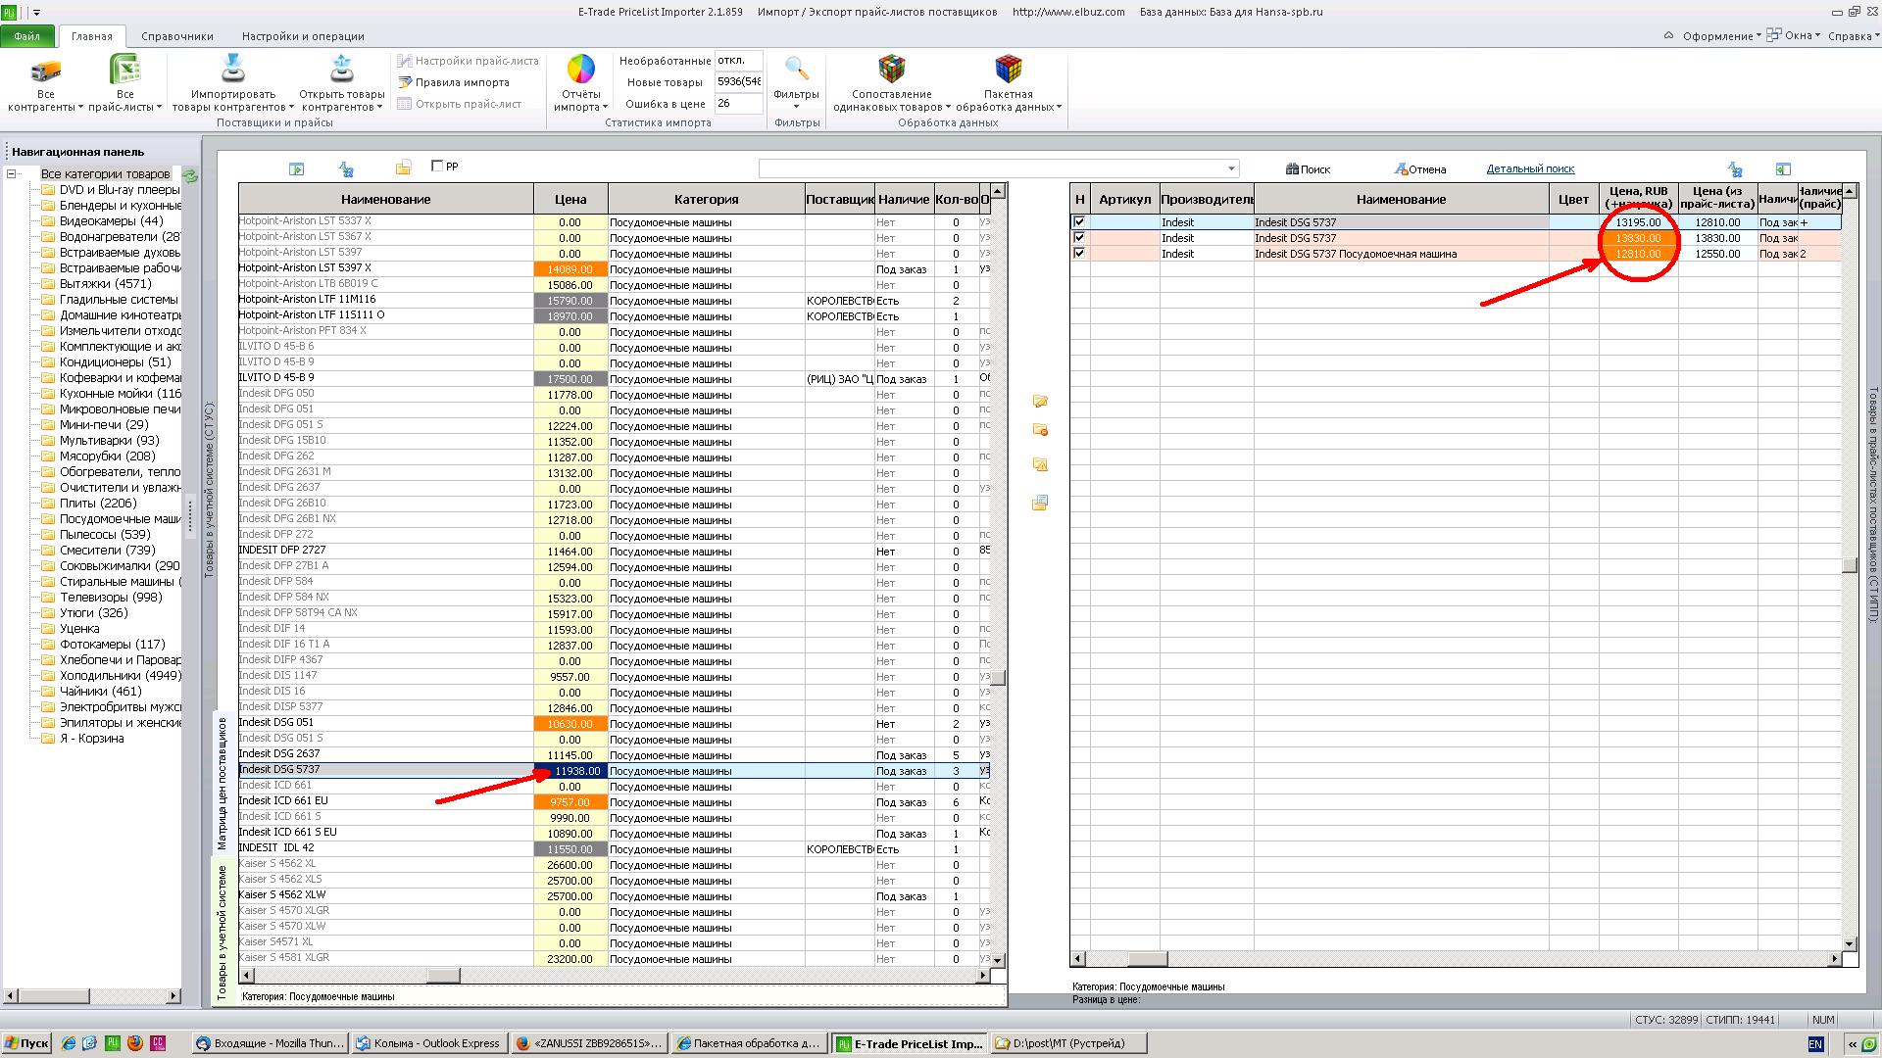Click the Отмена button
1882x1058 pixels.
pyautogui.click(x=1420, y=169)
